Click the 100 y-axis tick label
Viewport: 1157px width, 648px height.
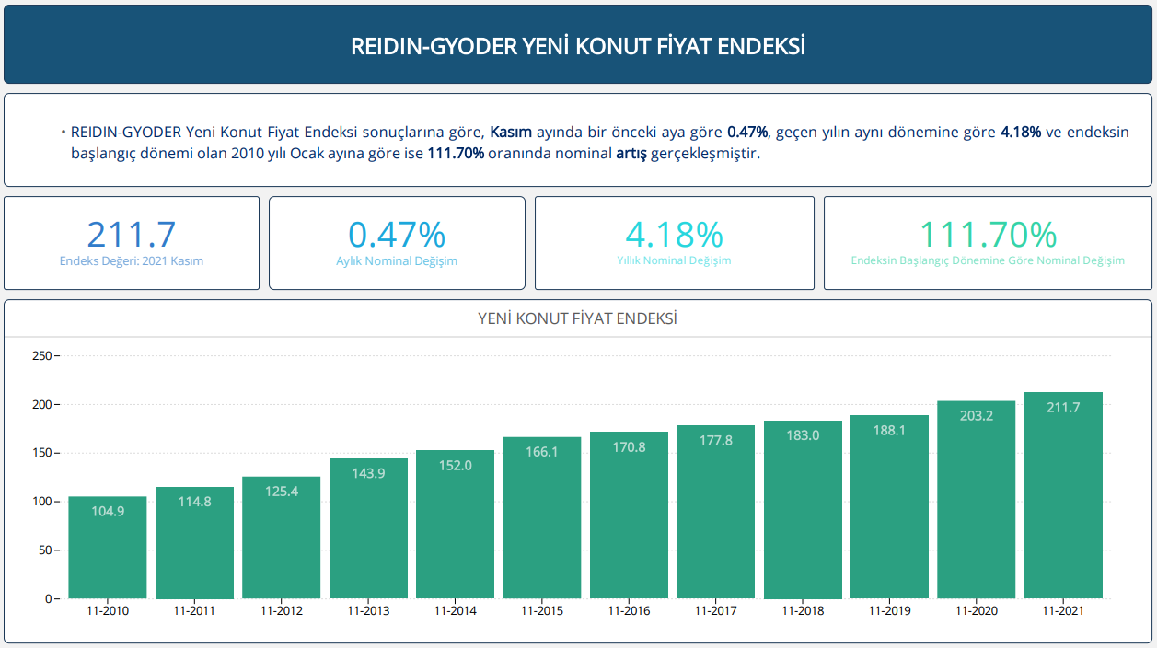(x=40, y=502)
